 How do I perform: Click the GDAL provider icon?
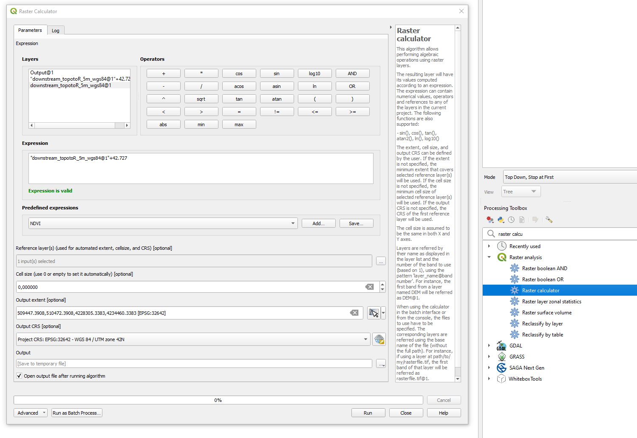click(502, 346)
